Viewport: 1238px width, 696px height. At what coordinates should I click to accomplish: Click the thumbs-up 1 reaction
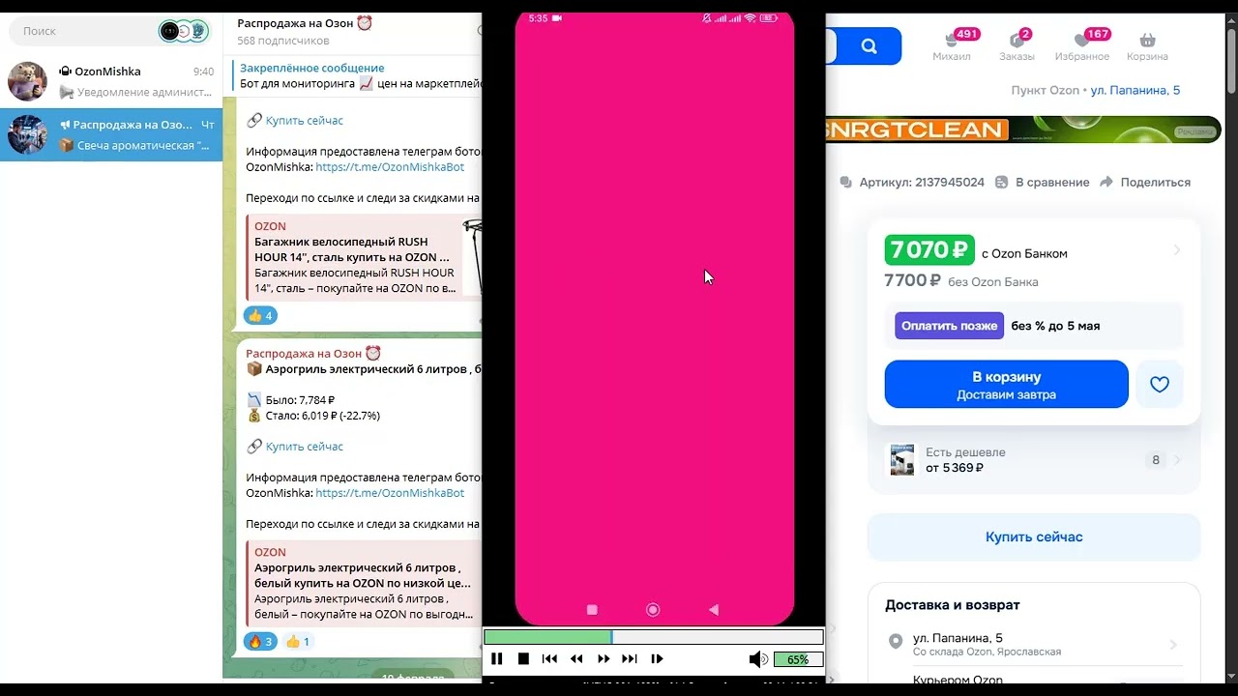(299, 641)
